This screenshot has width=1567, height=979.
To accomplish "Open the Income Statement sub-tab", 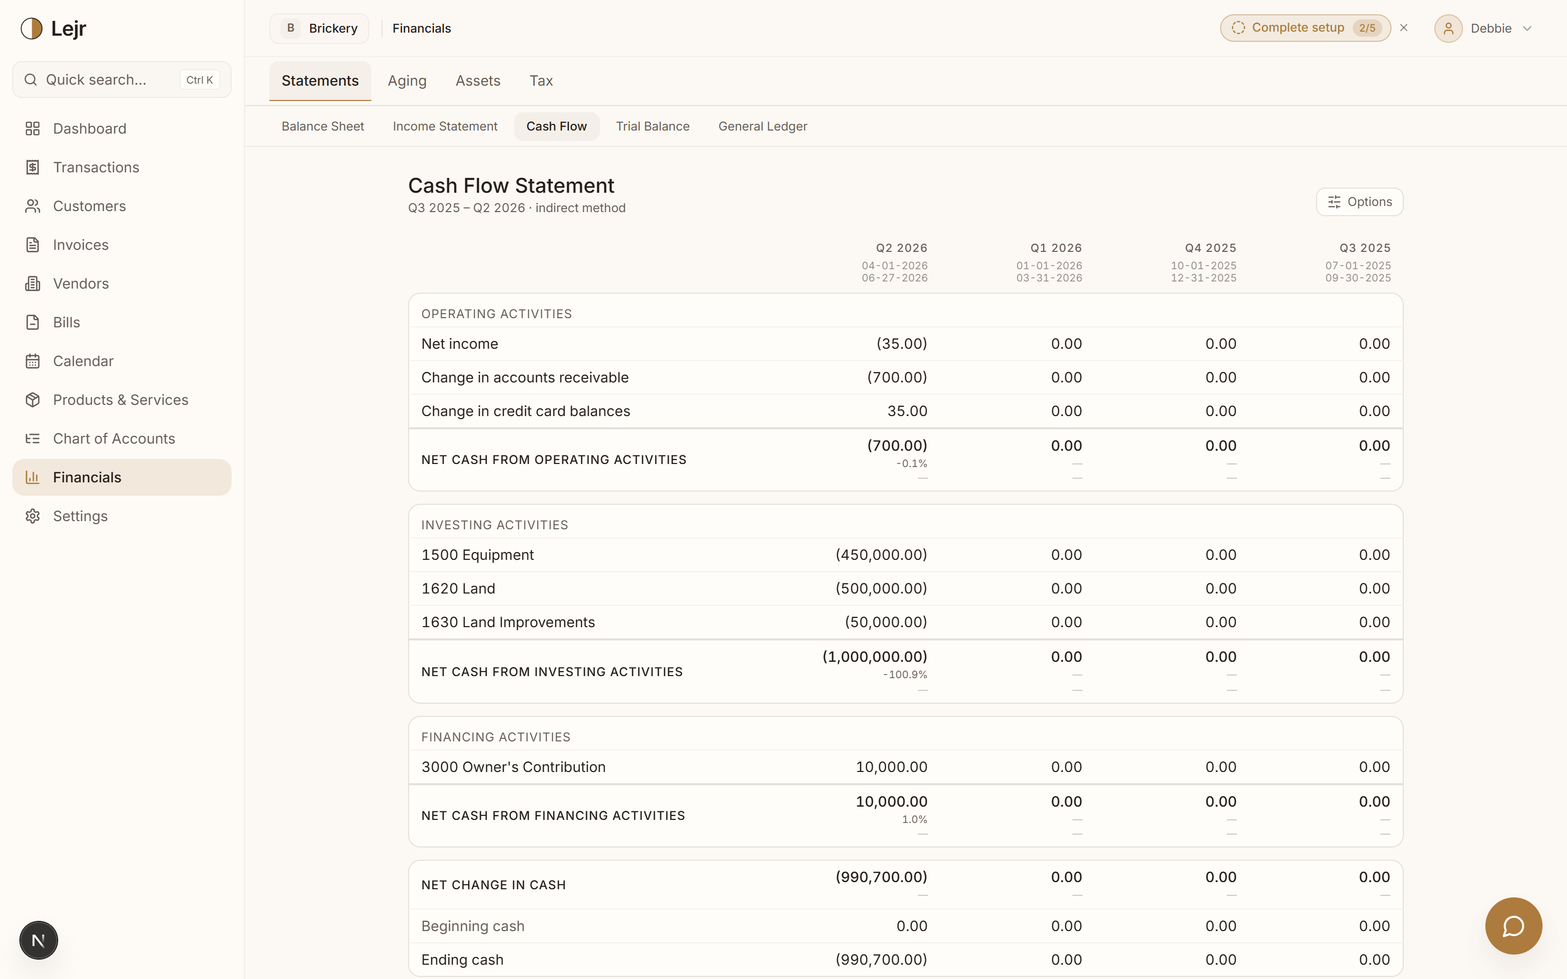I will (445, 126).
